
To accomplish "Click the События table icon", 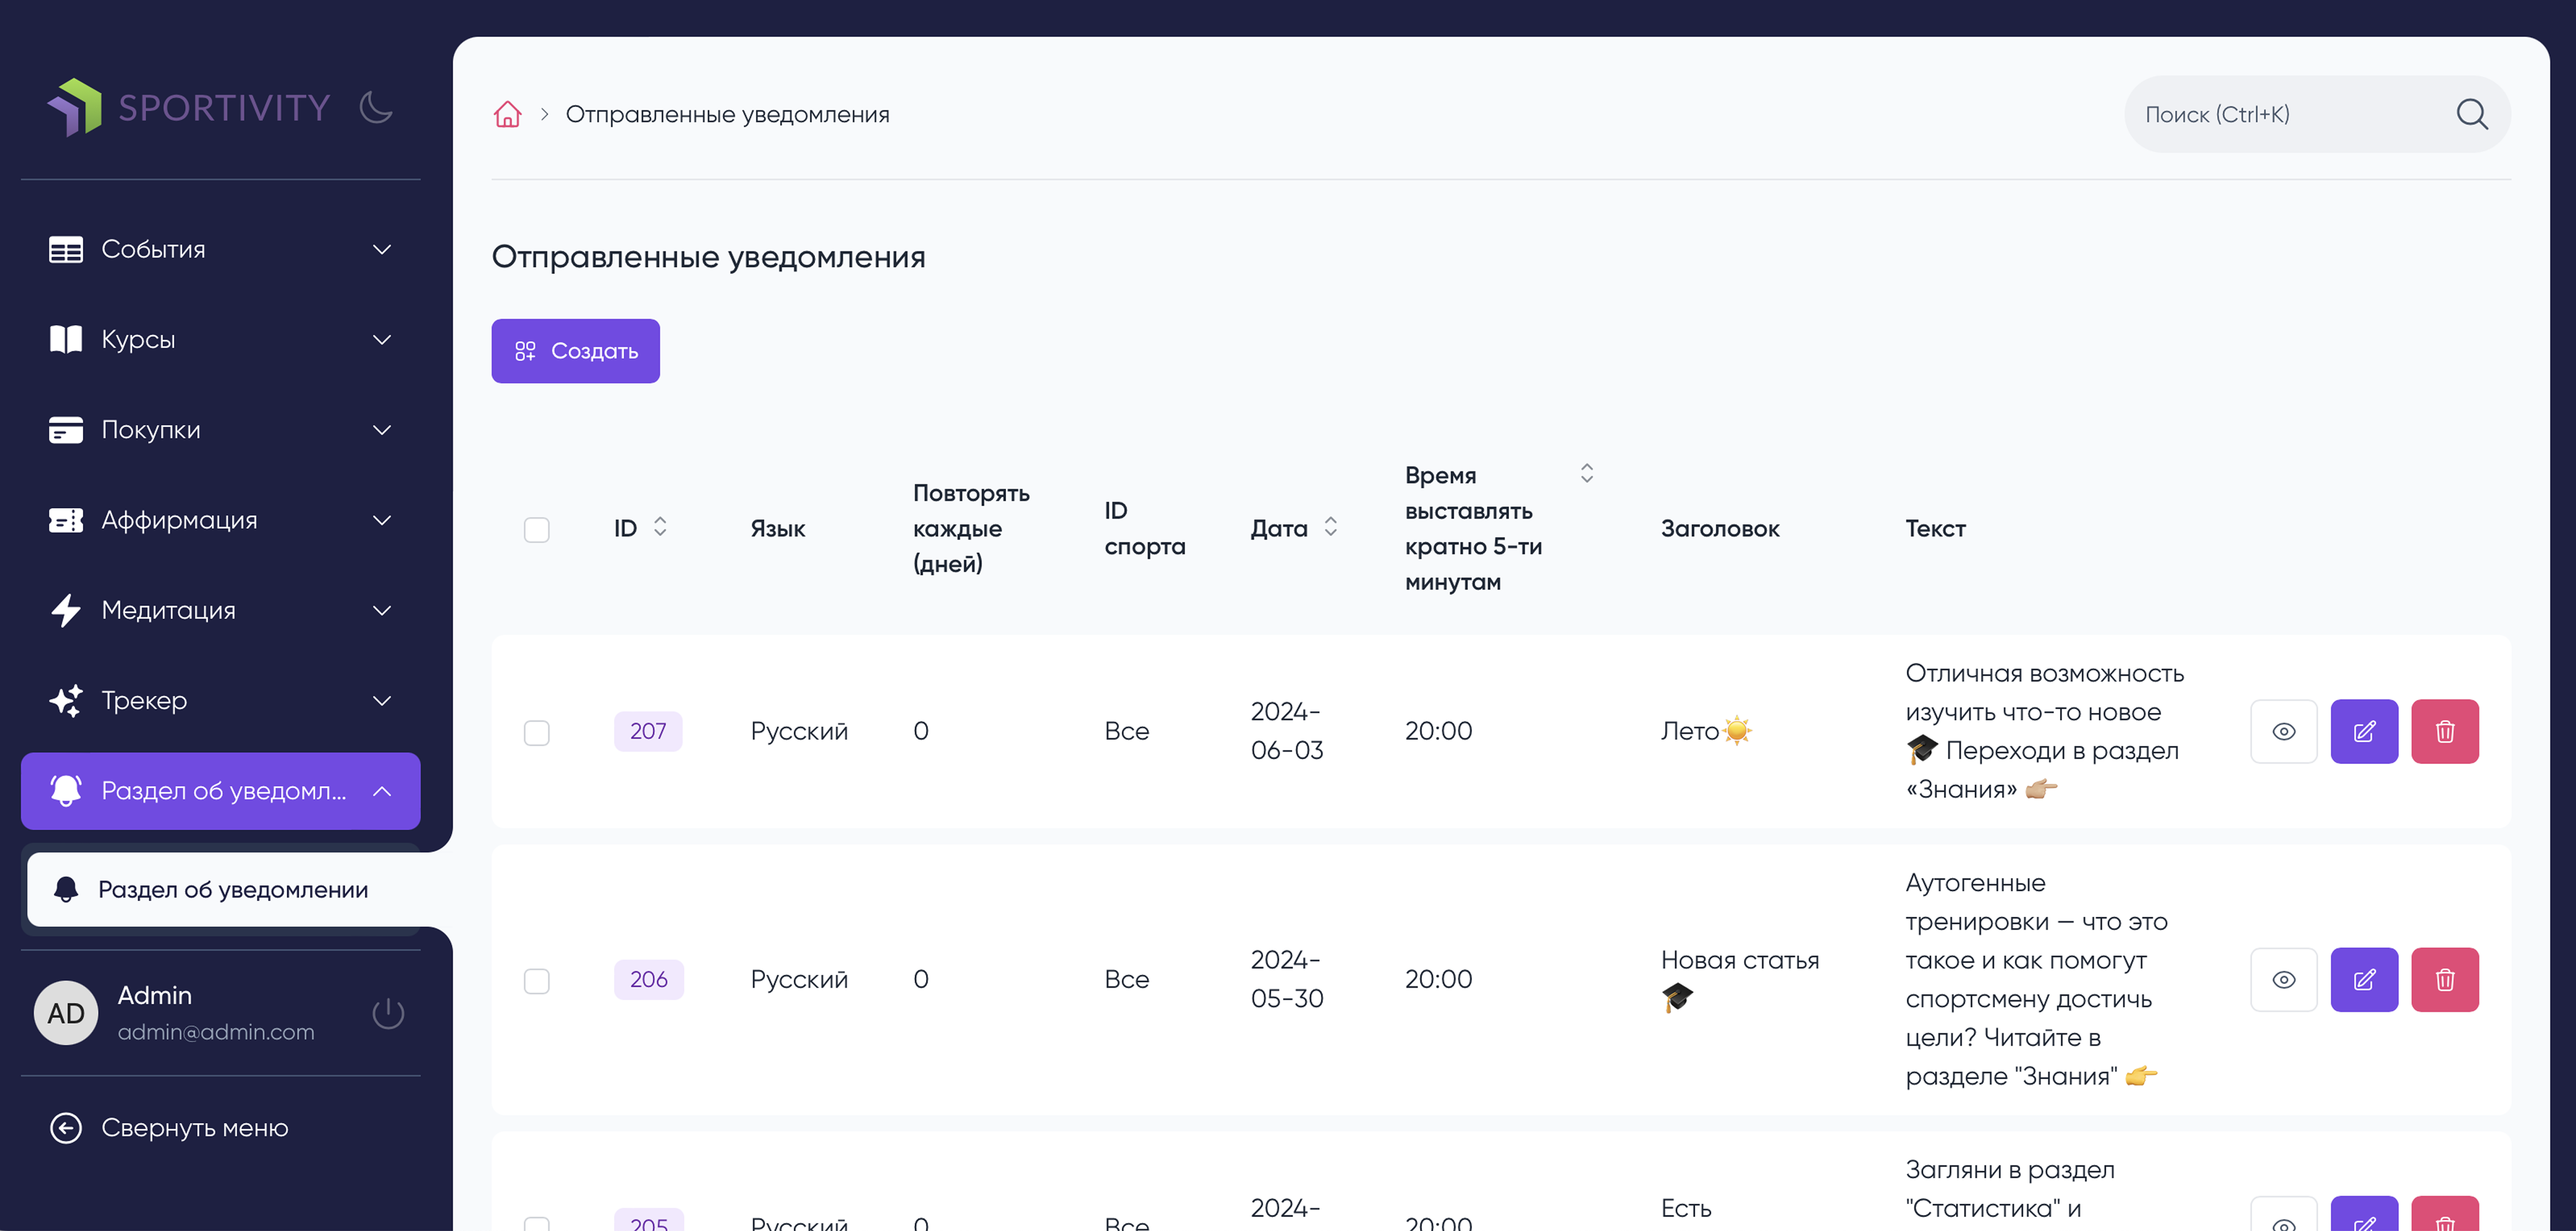I will click(x=66, y=249).
